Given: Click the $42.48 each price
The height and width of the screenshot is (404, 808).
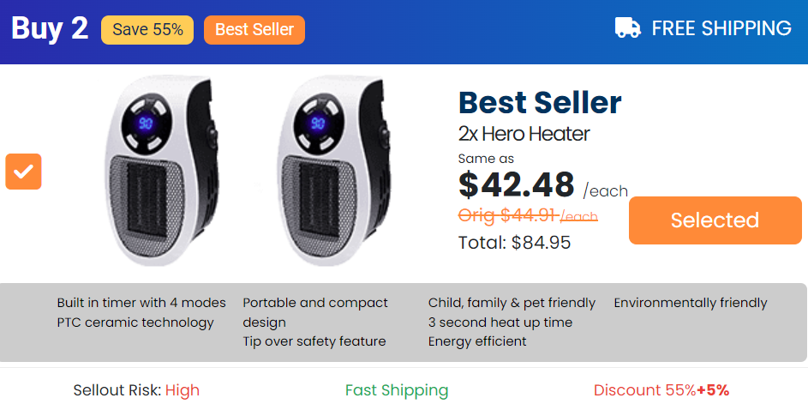Looking at the screenshot, I should point(543,185).
